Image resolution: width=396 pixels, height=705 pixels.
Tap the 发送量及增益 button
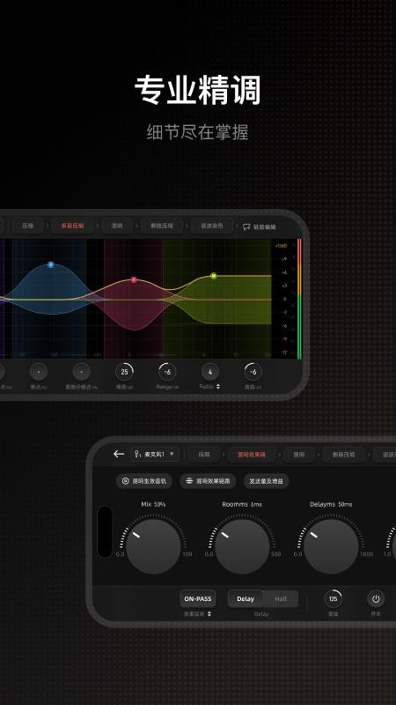267,481
